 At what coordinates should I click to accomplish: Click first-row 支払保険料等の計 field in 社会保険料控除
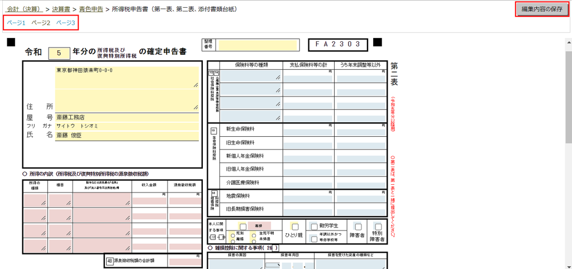coord(308,78)
